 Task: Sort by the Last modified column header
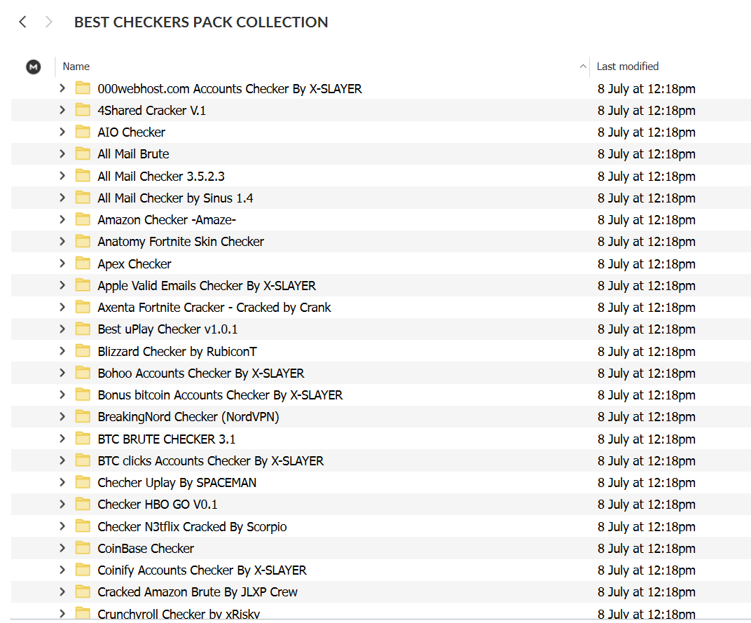tap(628, 67)
